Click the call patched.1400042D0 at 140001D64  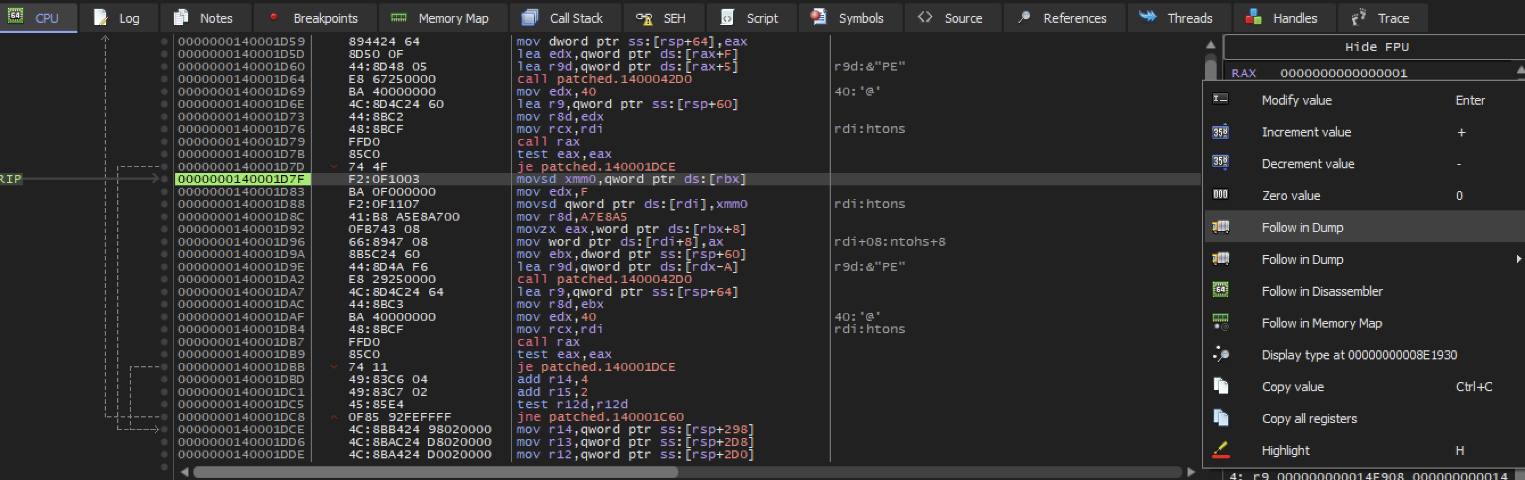tap(603, 79)
